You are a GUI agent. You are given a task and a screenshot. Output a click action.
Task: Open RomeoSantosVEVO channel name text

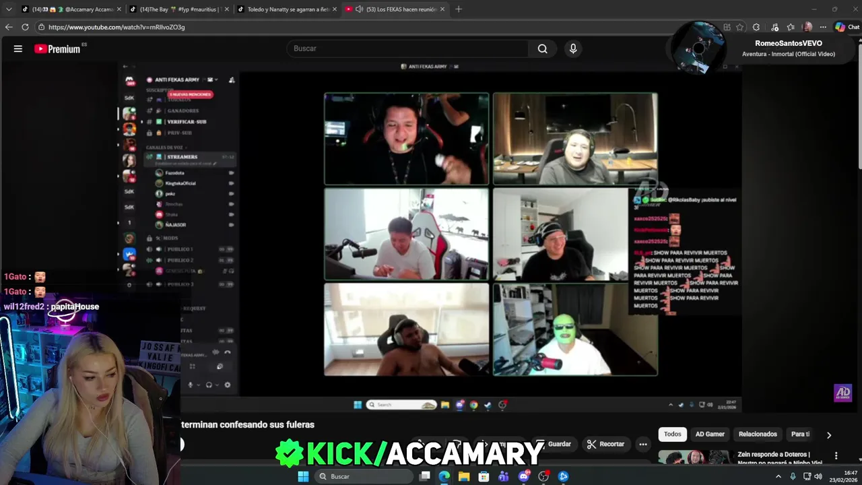(x=788, y=43)
